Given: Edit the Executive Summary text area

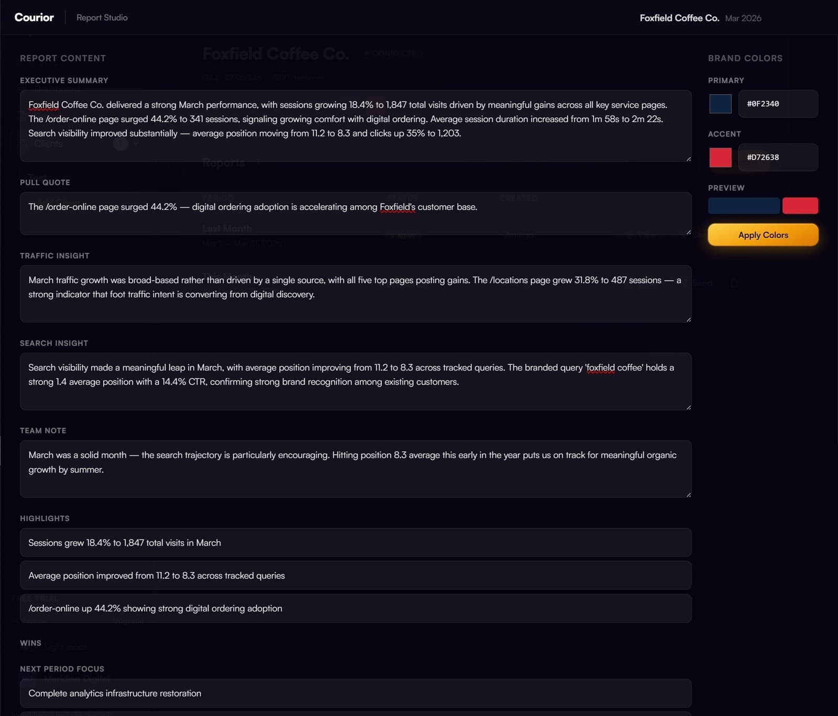Looking at the screenshot, I should (x=356, y=126).
